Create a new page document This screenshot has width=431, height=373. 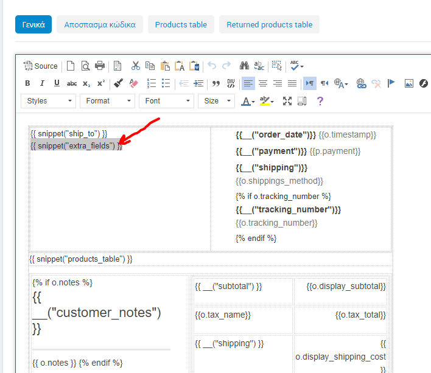(x=71, y=66)
